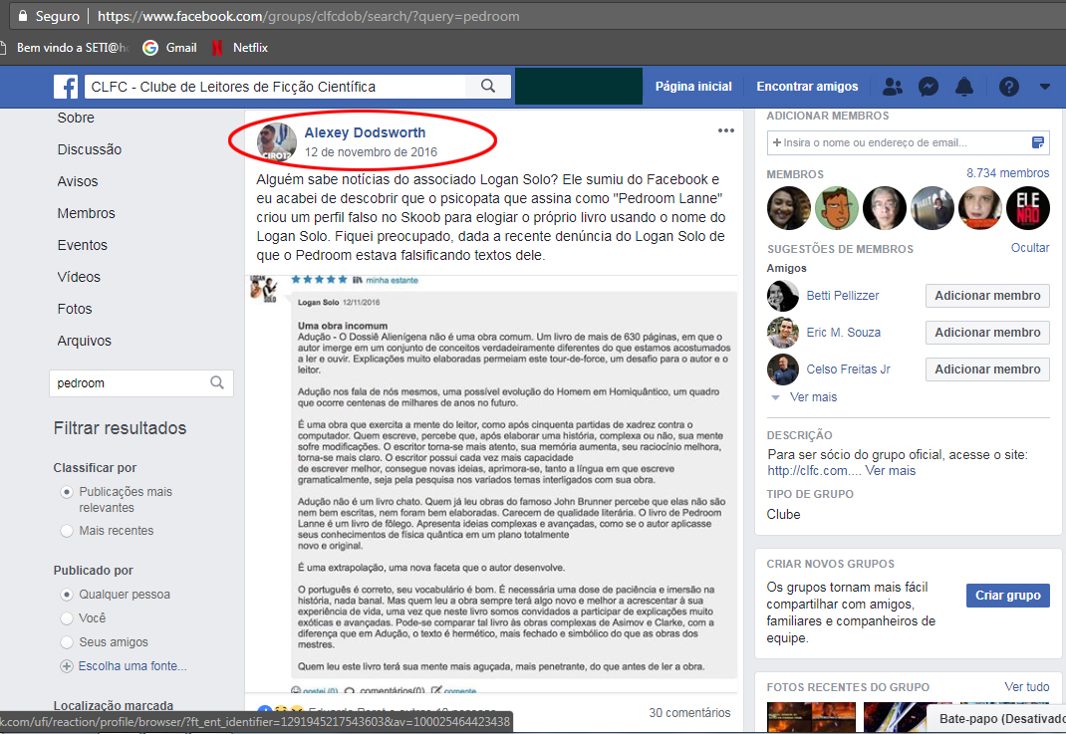Click the secure padlock icon in address bar
This screenshot has width=1066, height=734.
click(x=24, y=16)
